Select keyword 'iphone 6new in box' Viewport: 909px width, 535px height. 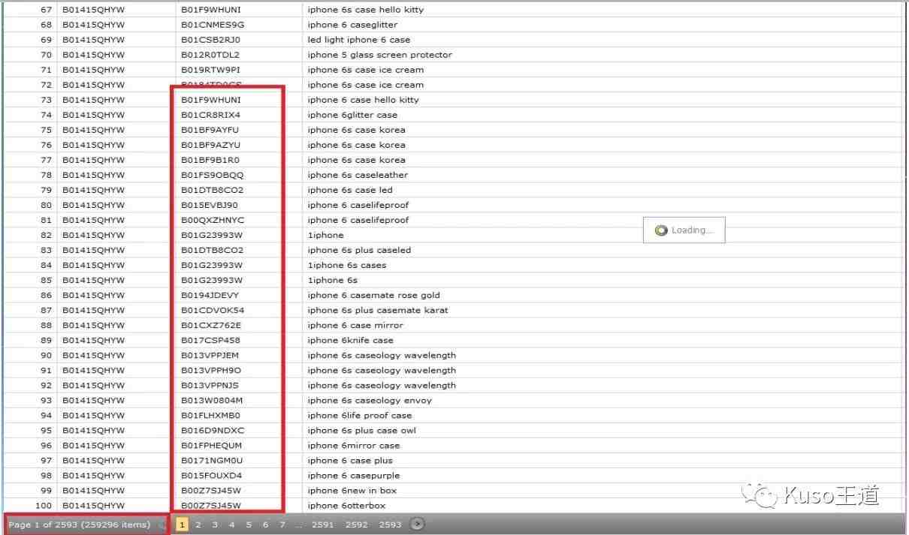tap(352, 490)
